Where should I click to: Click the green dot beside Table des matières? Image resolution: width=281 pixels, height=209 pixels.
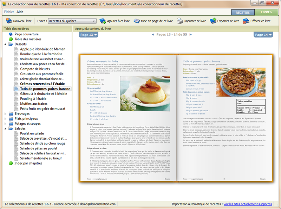click(11, 39)
